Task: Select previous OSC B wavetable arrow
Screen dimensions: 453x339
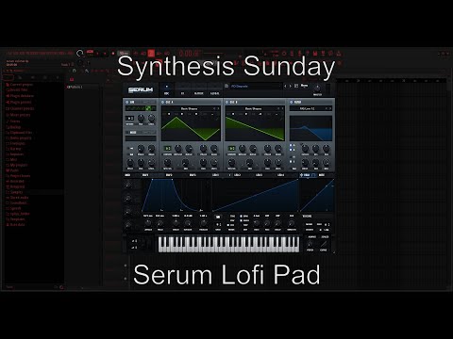Action: pos(278,108)
